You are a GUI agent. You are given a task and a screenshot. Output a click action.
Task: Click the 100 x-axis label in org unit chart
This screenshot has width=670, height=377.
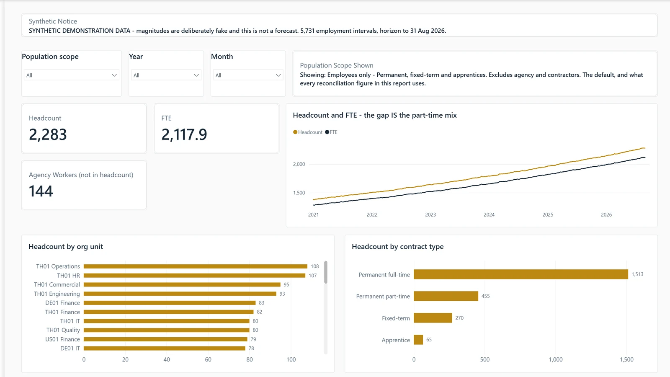coord(291,359)
